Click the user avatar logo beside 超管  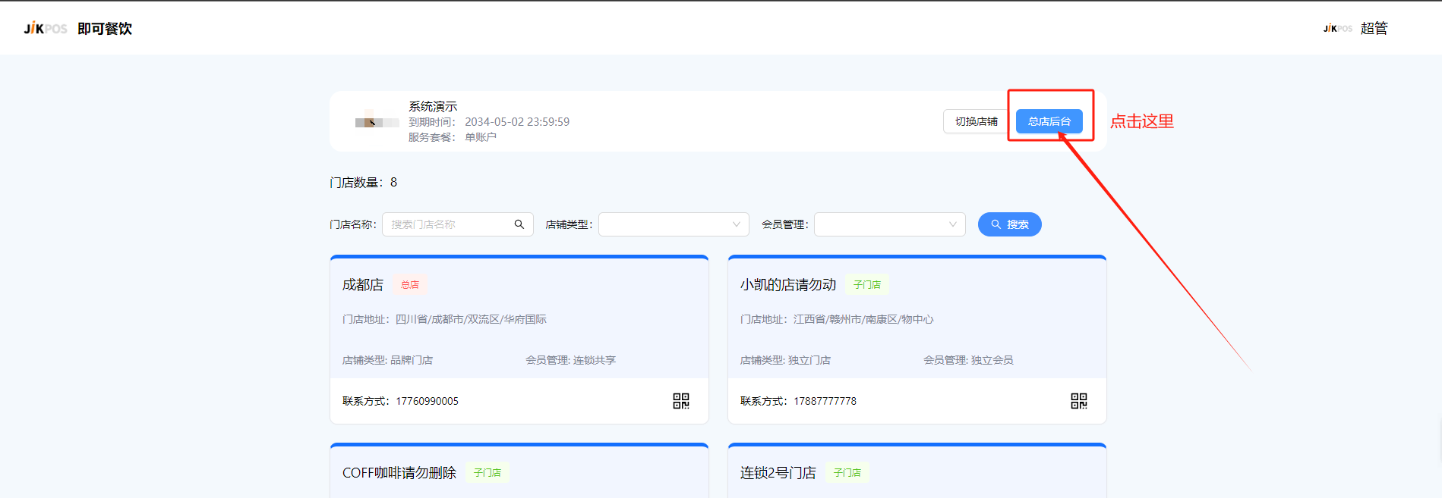tap(1337, 29)
